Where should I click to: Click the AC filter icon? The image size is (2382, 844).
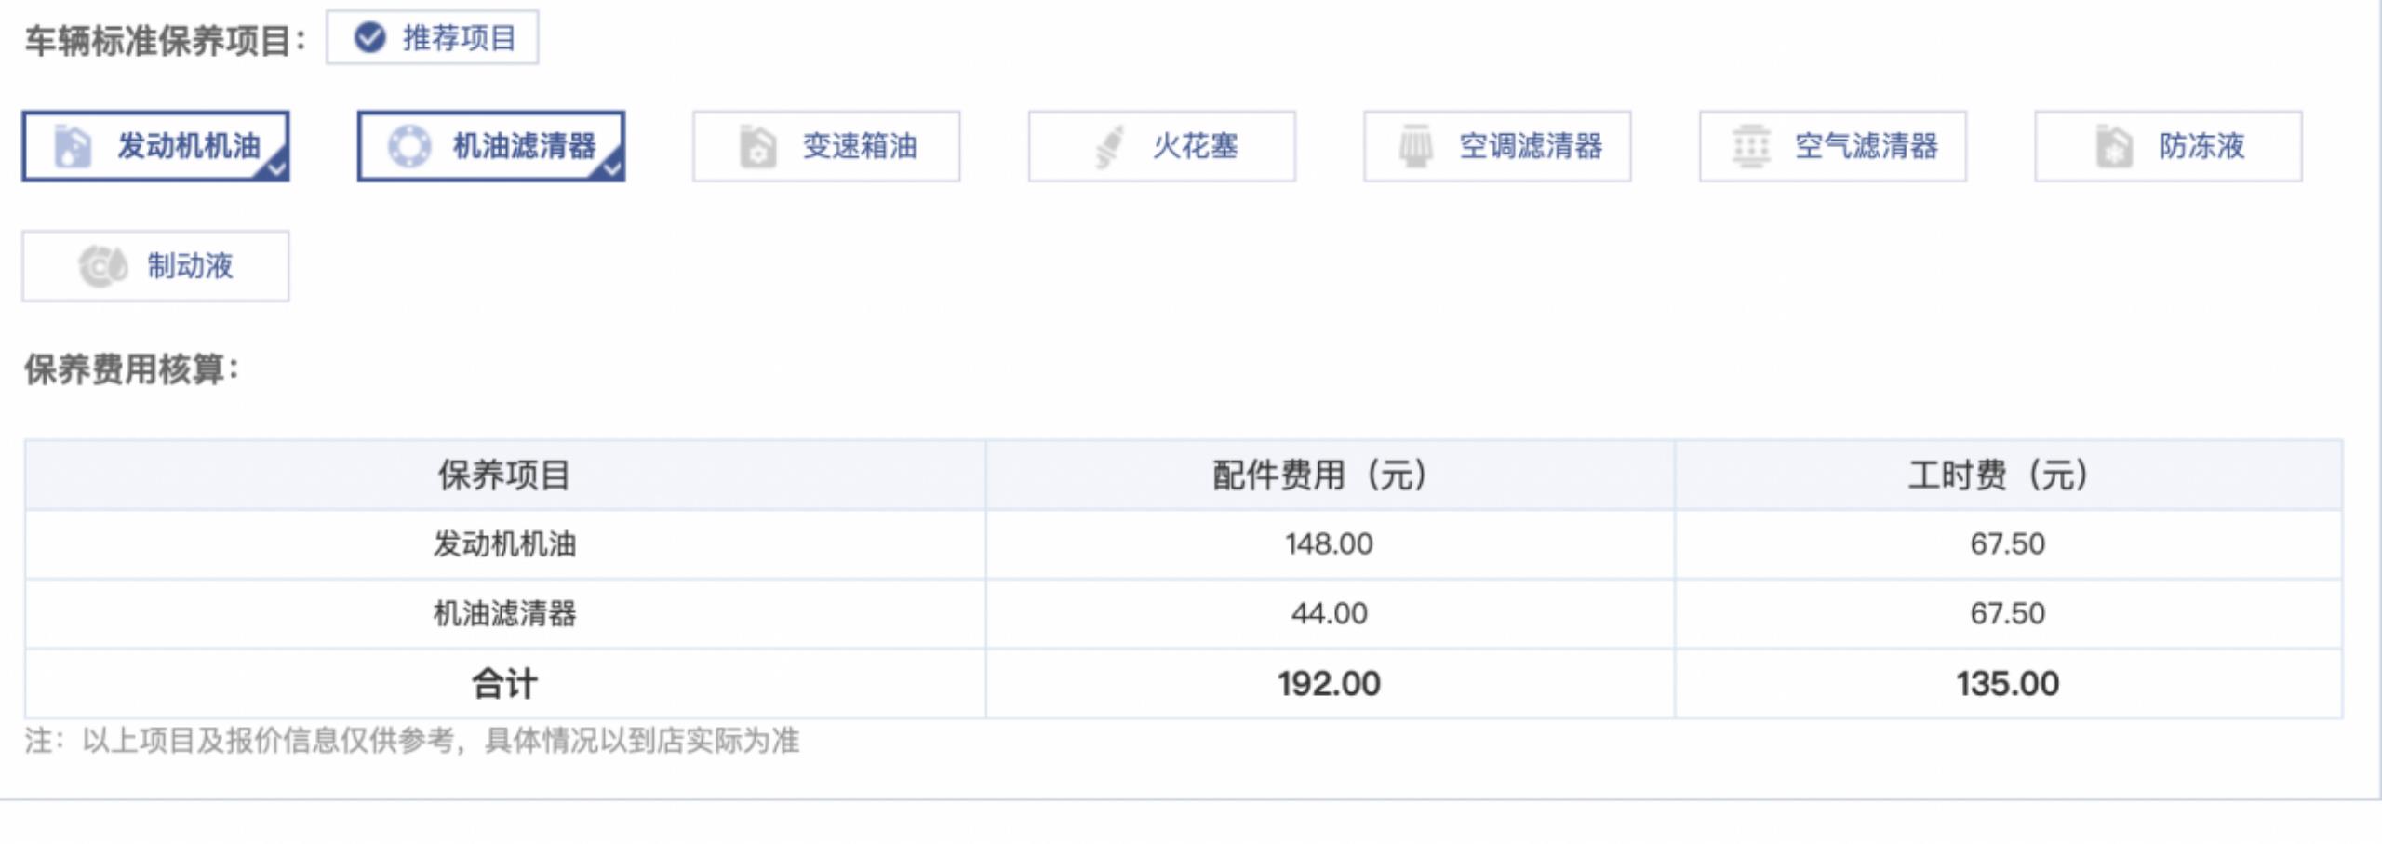coord(1415,146)
